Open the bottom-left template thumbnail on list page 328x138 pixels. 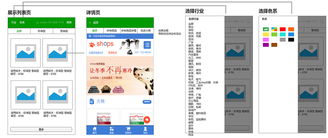(x=26, y=95)
